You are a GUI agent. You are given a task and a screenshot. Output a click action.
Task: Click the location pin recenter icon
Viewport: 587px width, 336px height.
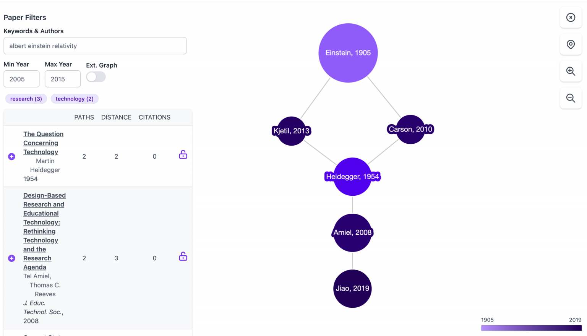571,44
